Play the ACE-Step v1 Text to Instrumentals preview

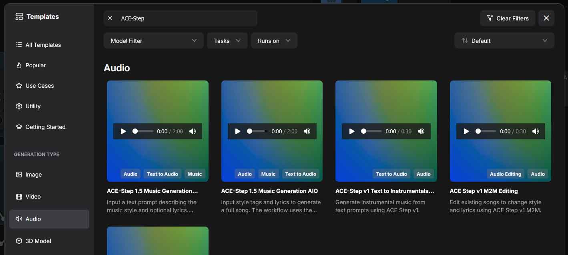pyautogui.click(x=352, y=131)
